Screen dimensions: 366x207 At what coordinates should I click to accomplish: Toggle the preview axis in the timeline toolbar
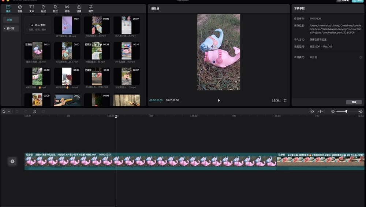pos(321,111)
